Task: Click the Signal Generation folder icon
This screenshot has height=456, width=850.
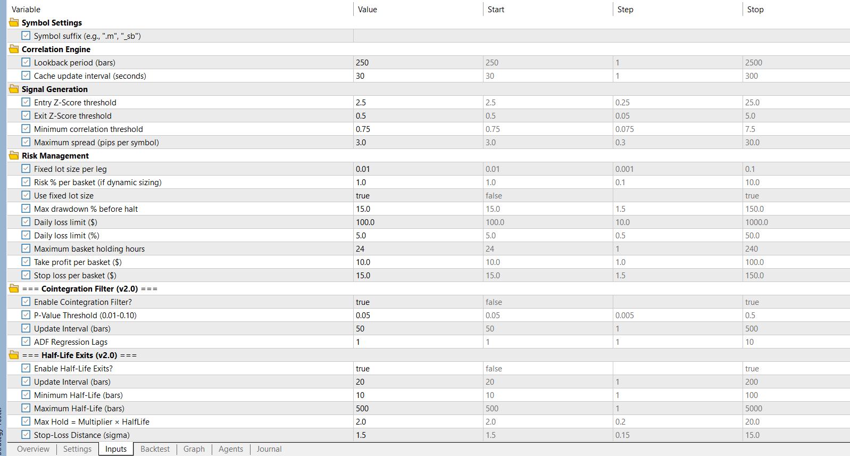Action: 14,89
